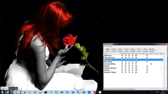Switch to the XBMC tab
The image size is (168, 94).
click(x=106, y=46)
